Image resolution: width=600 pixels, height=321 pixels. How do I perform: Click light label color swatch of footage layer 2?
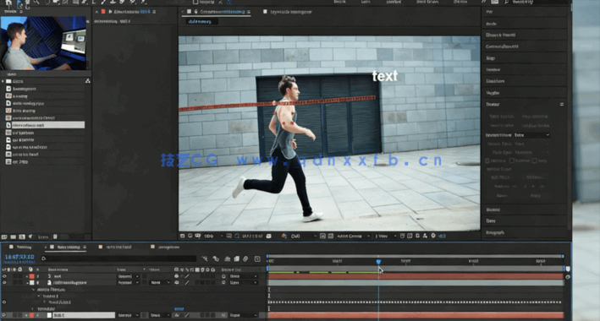click(32, 283)
